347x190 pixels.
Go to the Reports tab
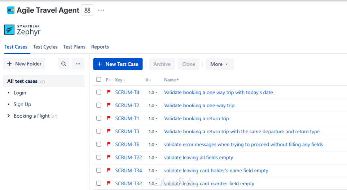[100, 47]
